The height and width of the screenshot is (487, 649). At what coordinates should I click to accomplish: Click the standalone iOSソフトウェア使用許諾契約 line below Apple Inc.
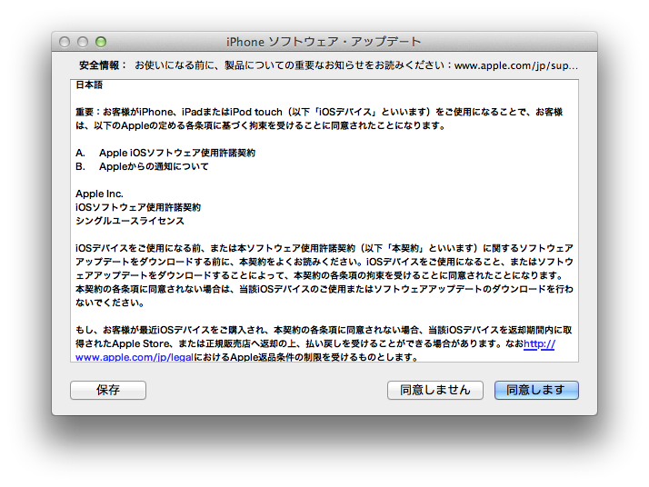point(138,207)
